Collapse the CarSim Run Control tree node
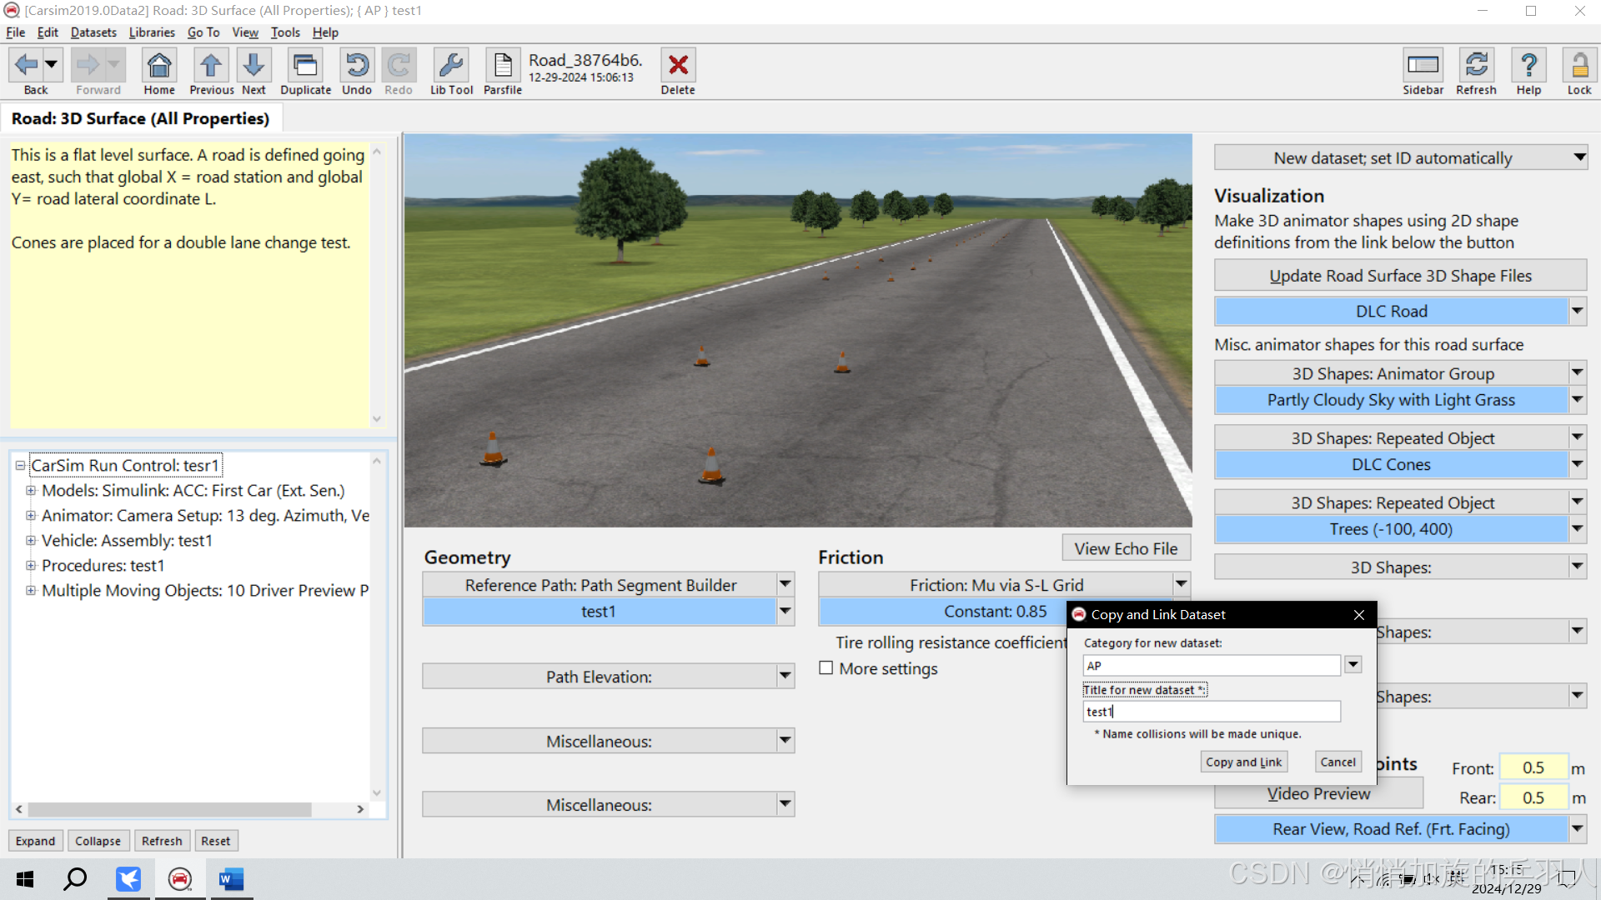Image resolution: width=1601 pixels, height=900 pixels. pos(20,466)
